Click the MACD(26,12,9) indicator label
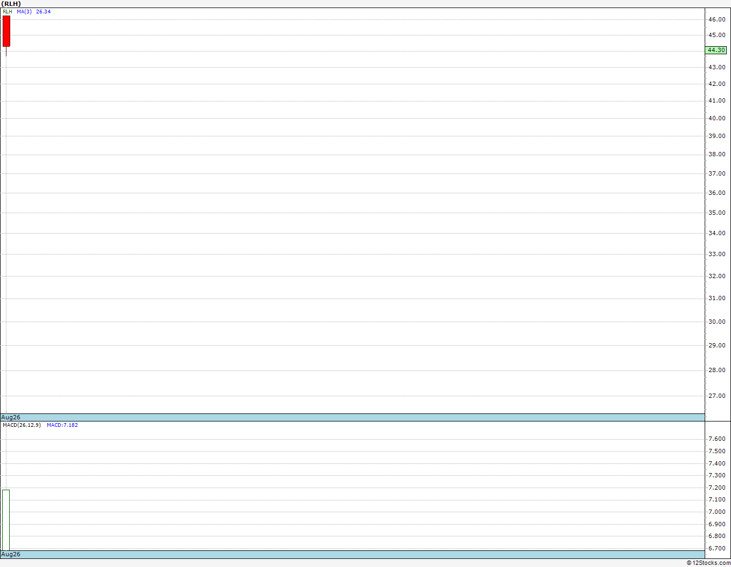This screenshot has width=731, height=567. click(x=21, y=425)
